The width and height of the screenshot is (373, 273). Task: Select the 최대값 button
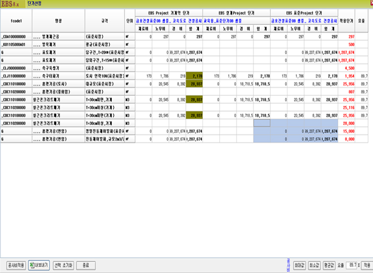(x=299, y=265)
